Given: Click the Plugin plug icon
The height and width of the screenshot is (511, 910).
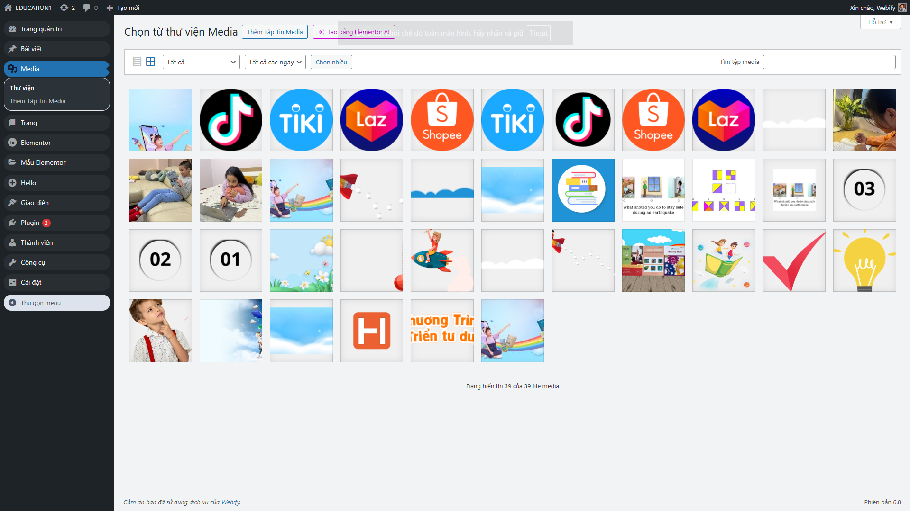Looking at the screenshot, I should click(x=12, y=223).
